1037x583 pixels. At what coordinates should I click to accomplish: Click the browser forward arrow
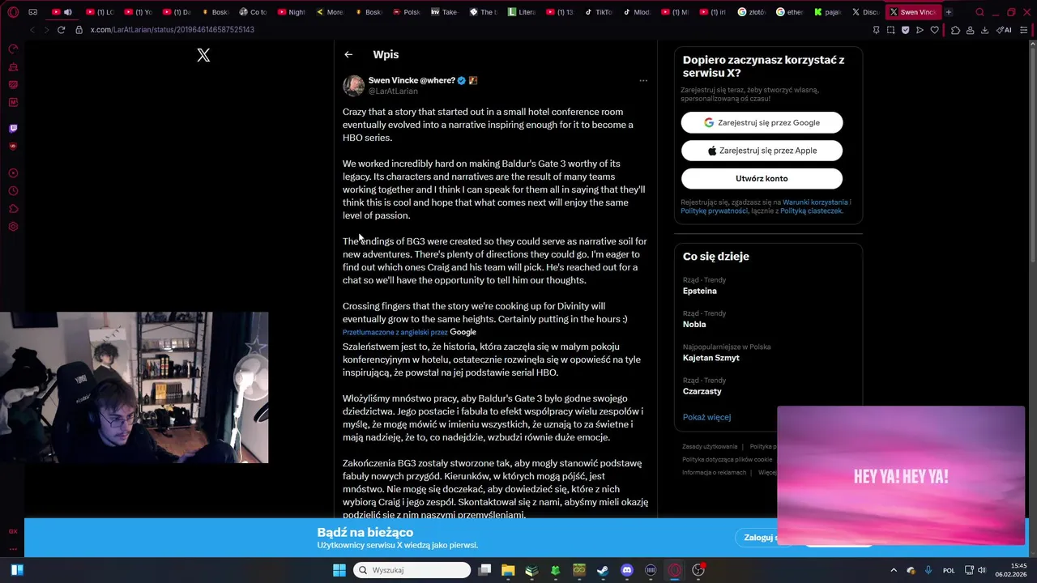coord(46,30)
